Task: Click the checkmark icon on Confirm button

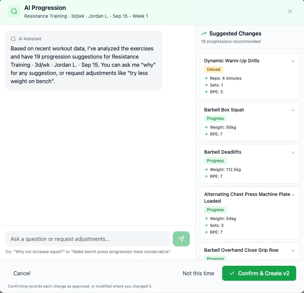Action: pyautogui.click(x=232, y=273)
